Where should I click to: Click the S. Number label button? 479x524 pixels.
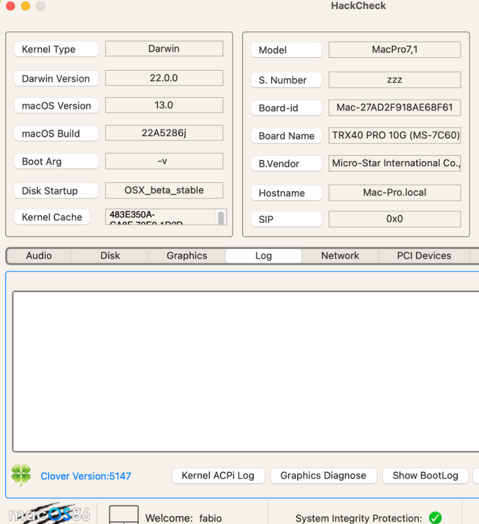click(x=287, y=80)
